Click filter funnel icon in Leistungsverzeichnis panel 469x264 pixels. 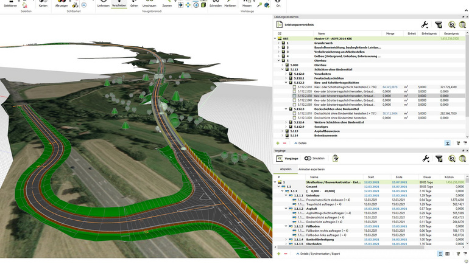438,25
